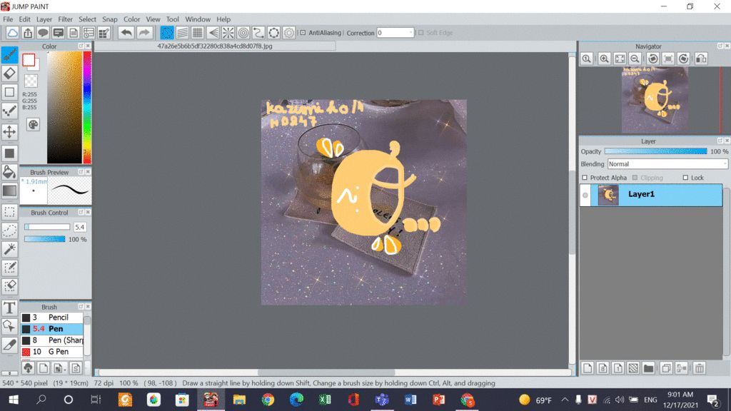Click the Undo arrow button
Image resolution: width=731 pixels, height=411 pixels.
click(126, 33)
